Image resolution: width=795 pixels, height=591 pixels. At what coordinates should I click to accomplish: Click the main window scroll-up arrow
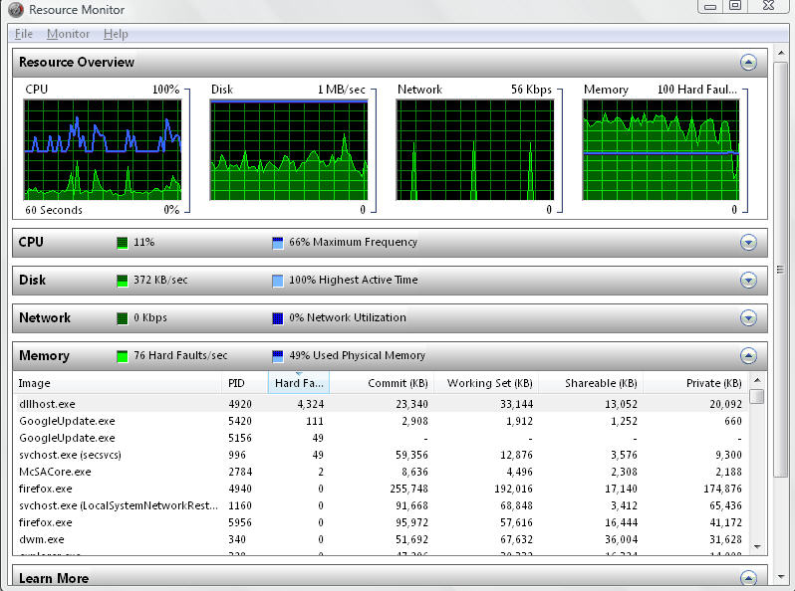[x=781, y=54]
